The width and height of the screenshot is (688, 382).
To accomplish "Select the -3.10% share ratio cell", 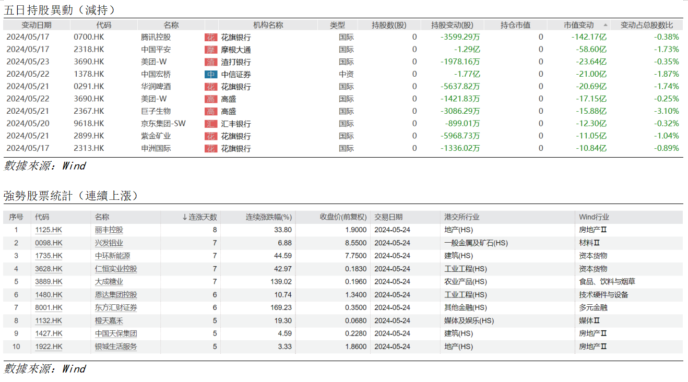I will (x=667, y=111).
